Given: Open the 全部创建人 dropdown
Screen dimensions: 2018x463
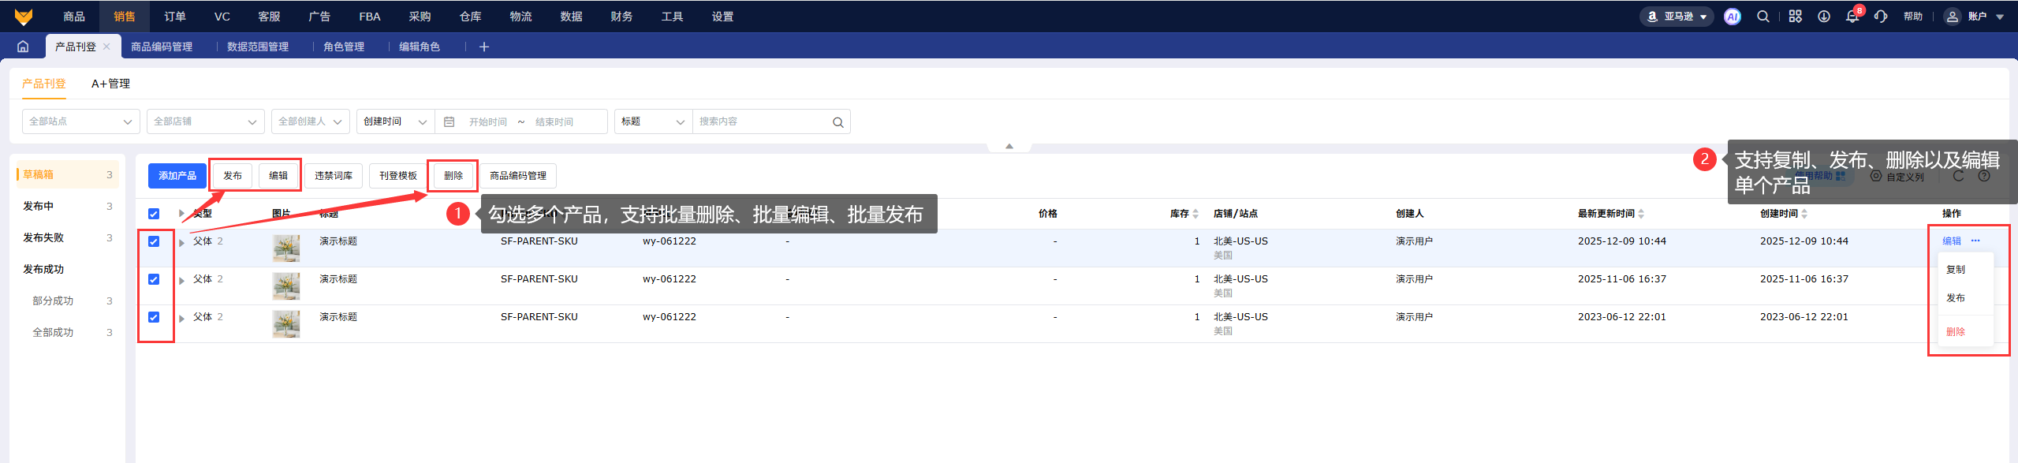Looking at the screenshot, I should [x=311, y=121].
